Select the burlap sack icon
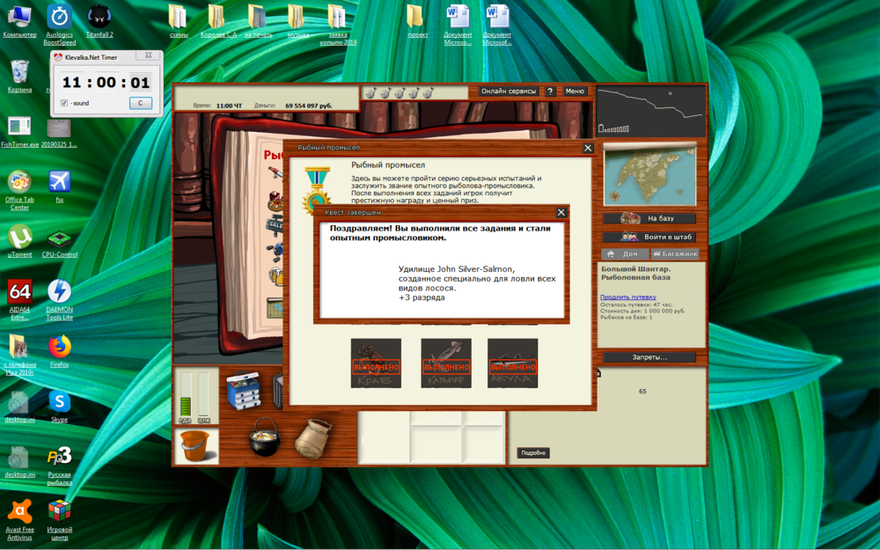Image resolution: width=880 pixels, height=550 pixels. pos(312,436)
